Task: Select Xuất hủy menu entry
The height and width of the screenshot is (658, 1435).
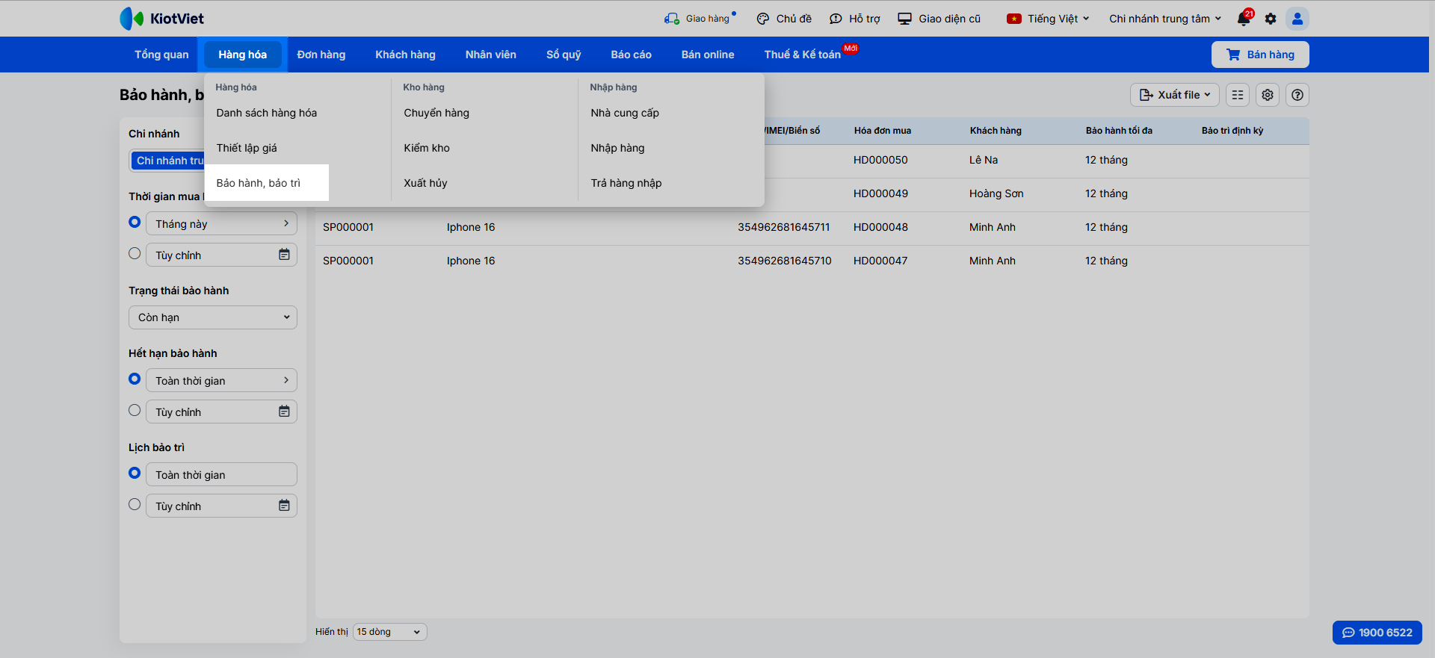Action: click(425, 183)
